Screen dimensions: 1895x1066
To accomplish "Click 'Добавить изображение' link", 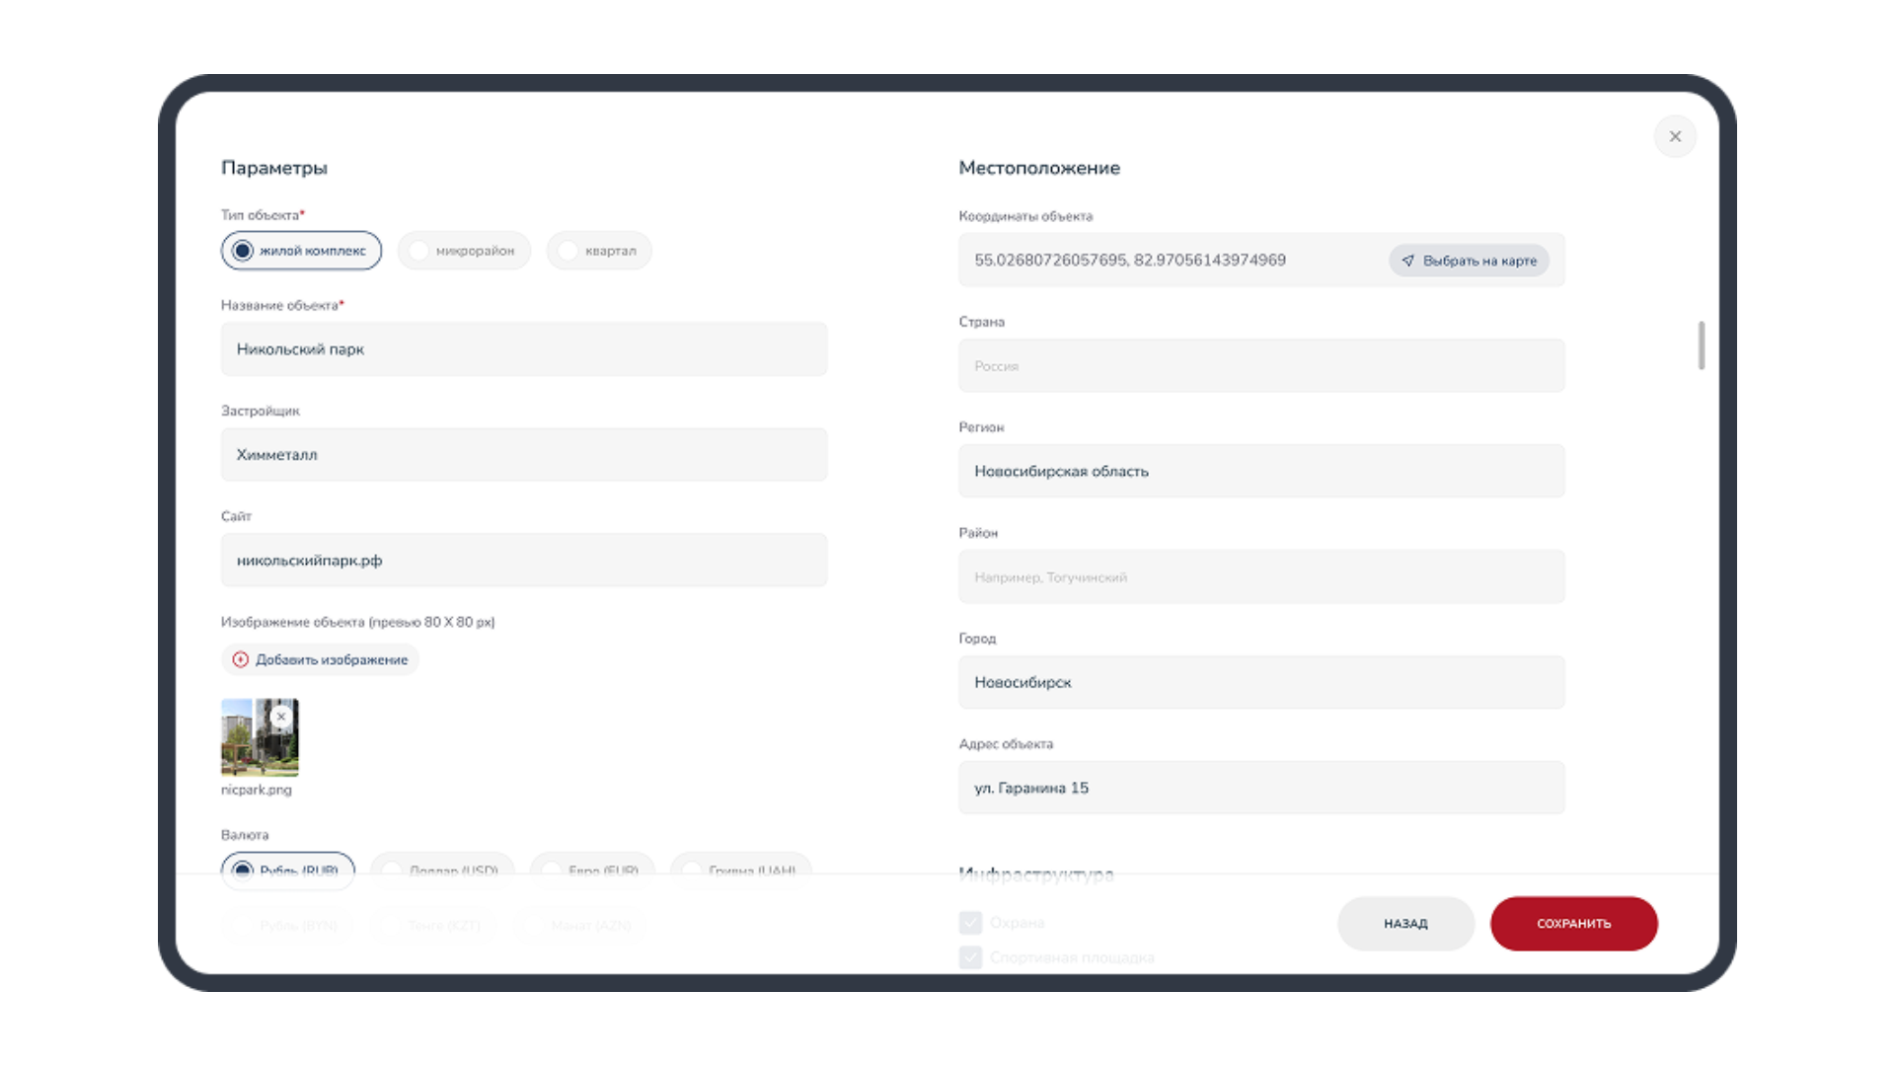I will click(x=331, y=659).
